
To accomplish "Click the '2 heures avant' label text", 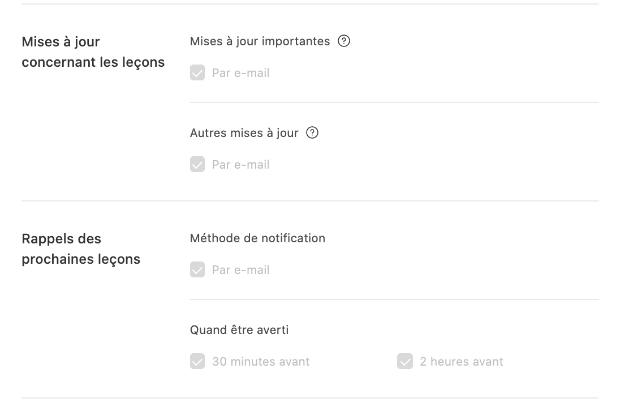I will [462, 362].
